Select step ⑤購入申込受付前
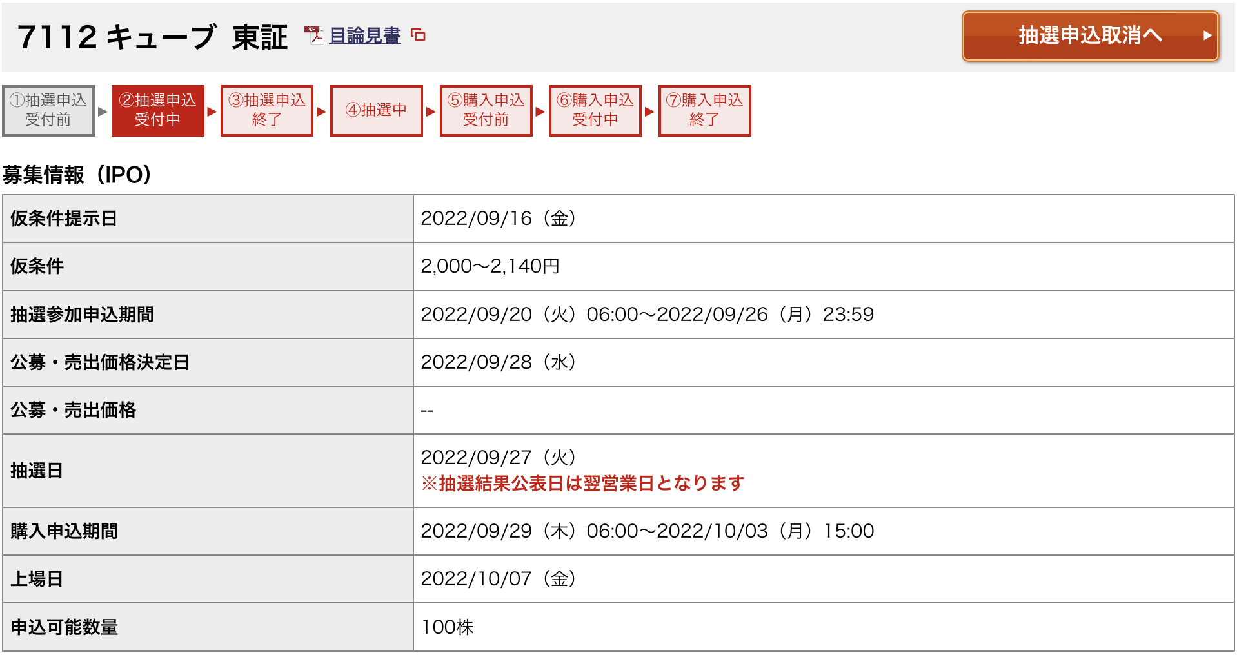The width and height of the screenshot is (1237, 655). tap(486, 111)
